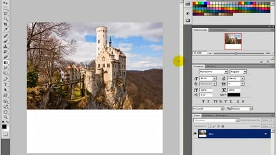Switch to the Каналы tab
276x155 pixels.
(x=208, y=115)
